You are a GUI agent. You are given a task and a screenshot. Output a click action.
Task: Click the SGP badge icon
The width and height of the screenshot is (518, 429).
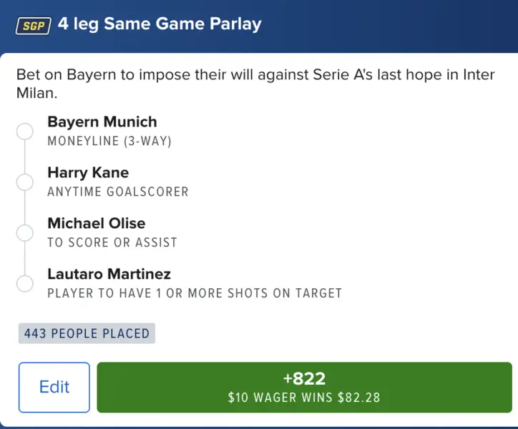tap(32, 25)
